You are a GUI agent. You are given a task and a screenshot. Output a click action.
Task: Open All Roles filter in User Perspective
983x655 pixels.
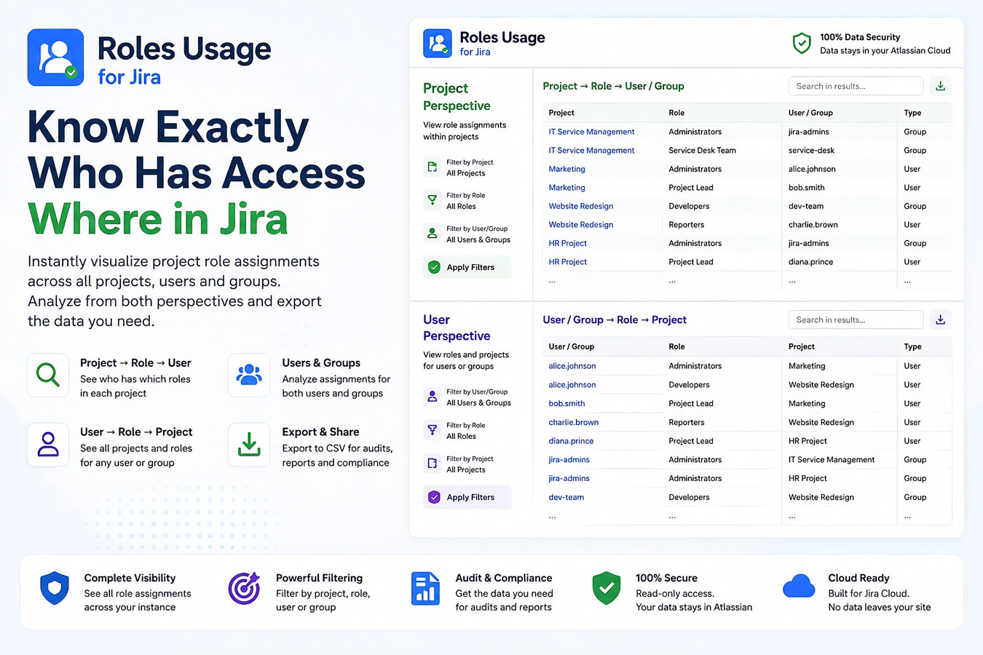click(x=461, y=437)
